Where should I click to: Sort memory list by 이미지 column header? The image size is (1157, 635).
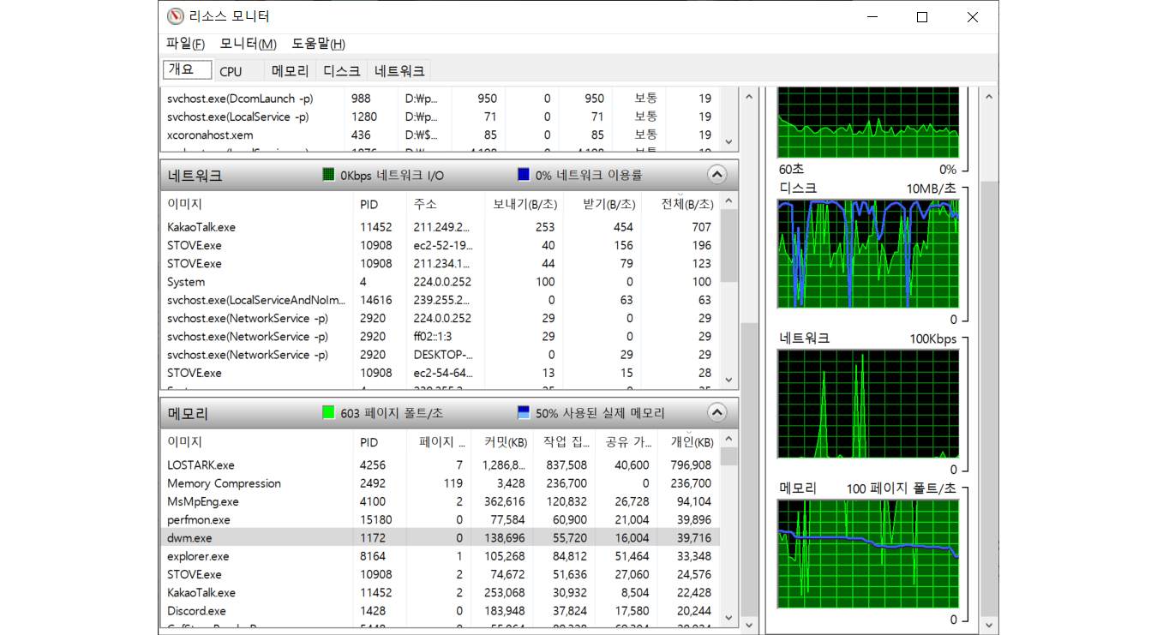tap(256, 442)
